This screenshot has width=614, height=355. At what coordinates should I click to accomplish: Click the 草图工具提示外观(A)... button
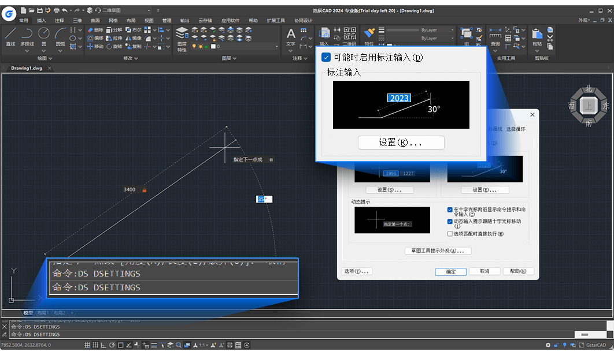point(438,251)
